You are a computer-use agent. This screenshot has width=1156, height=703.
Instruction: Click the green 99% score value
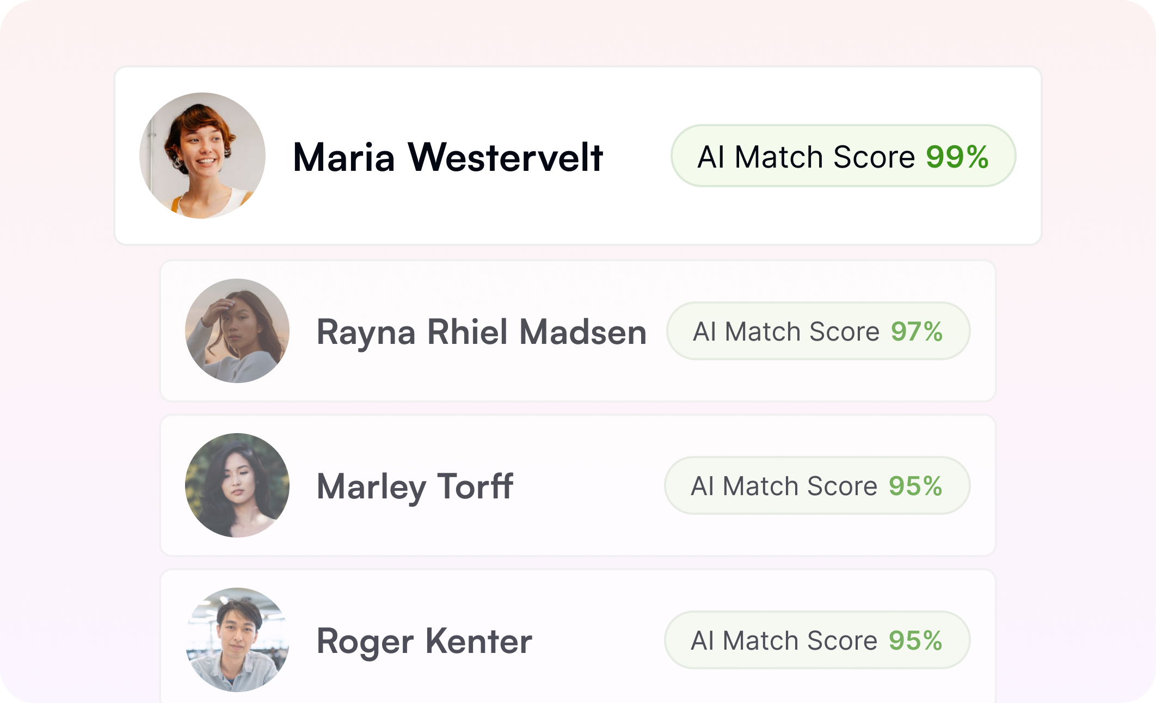tap(957, 157)
